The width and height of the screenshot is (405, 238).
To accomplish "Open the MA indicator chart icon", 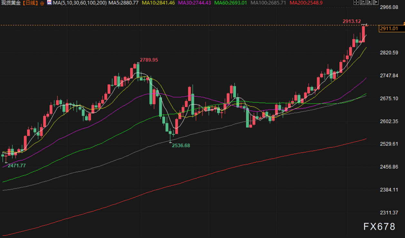I will (x=49, y=3).
